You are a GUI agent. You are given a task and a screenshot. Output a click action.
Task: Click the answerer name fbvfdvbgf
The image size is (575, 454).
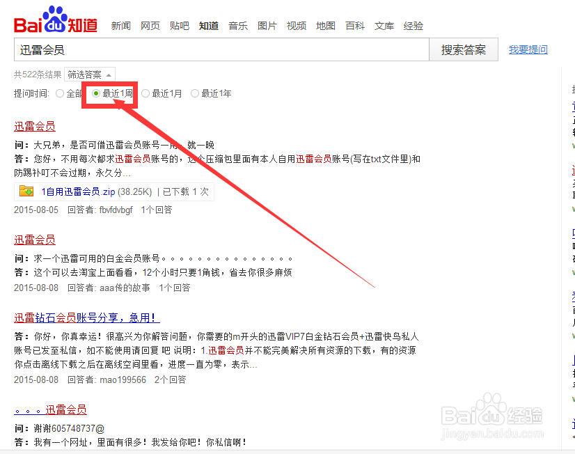[116, 210]
